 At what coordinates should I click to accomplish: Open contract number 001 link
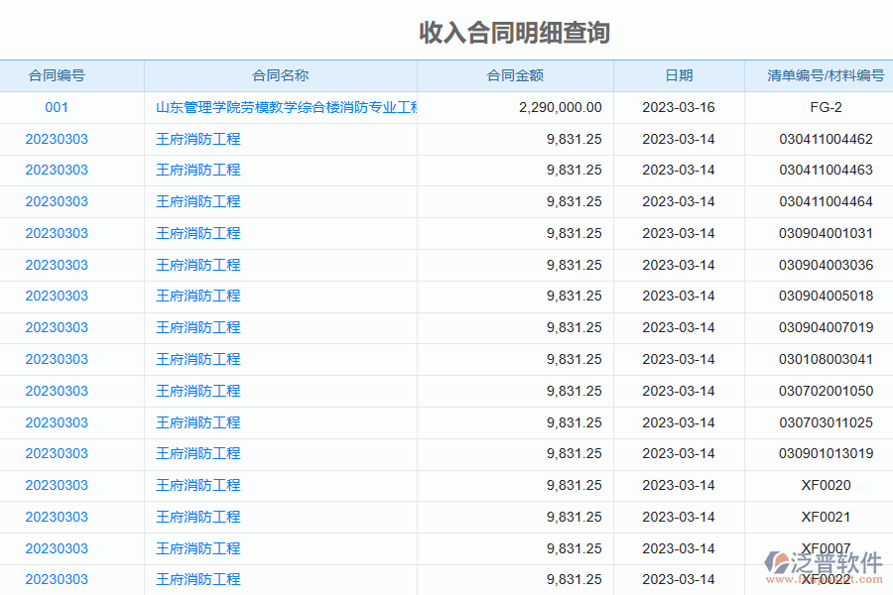coord(57,107)
